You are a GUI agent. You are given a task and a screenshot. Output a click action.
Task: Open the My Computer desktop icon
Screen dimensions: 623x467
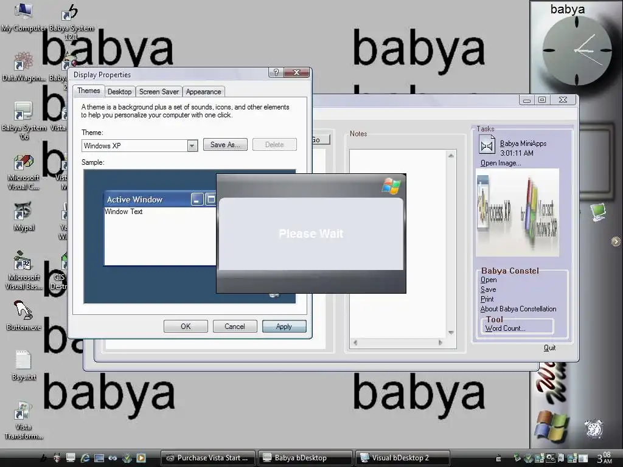(23, 16)
